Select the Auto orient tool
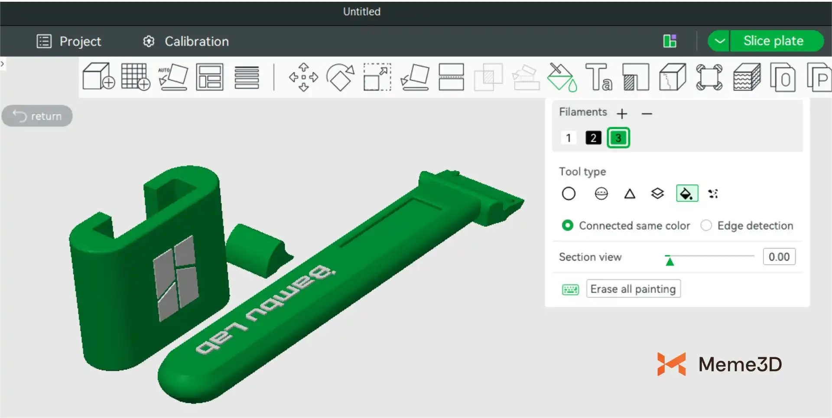This screenshot has height=418, width=832. pyautogui.click(x=173, y=77)
